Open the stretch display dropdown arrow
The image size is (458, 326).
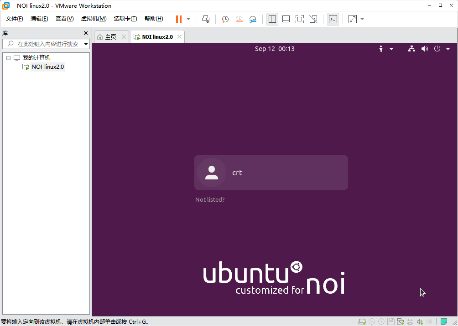tap(362, 19)
